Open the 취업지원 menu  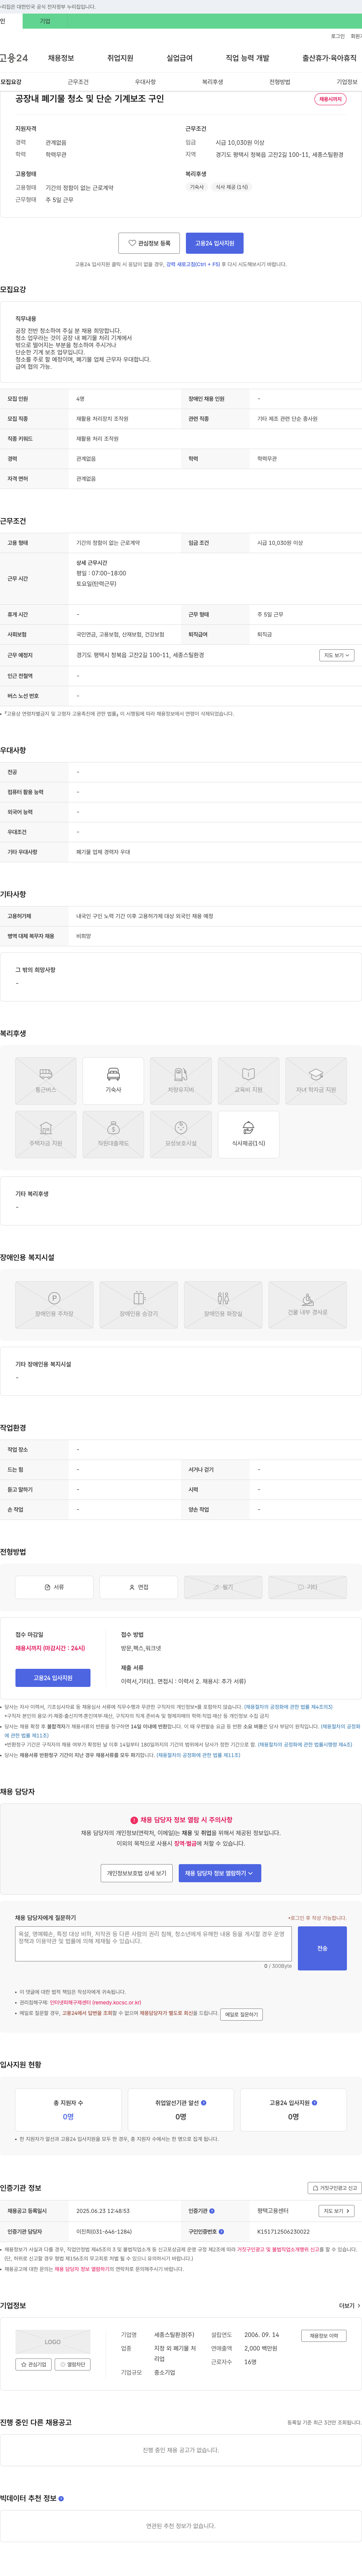point(120,58)
